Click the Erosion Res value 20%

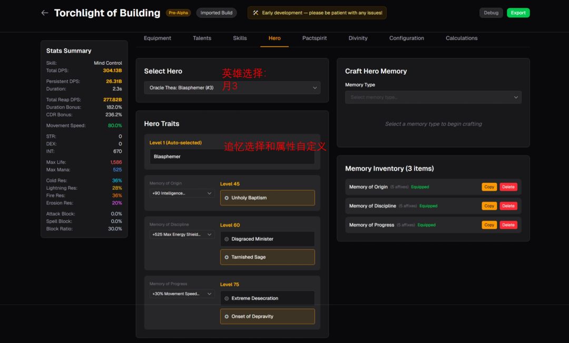(x=117, y=203)
